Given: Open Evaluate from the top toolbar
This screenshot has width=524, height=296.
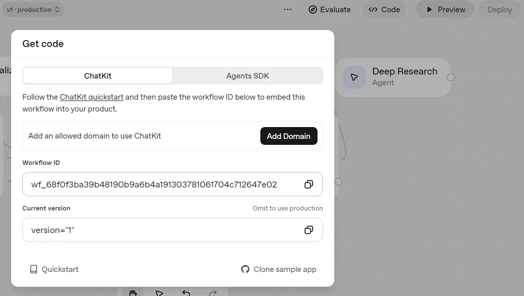Looking at the screenshot, I should click(329, 9).
